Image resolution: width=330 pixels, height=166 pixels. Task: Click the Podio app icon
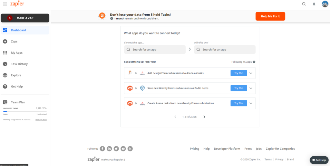point(142,88)
